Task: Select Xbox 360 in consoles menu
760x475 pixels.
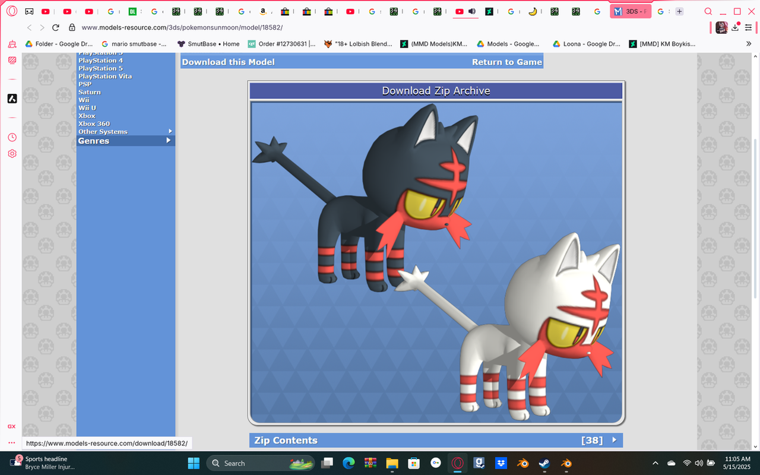Action: click(94, 123)
